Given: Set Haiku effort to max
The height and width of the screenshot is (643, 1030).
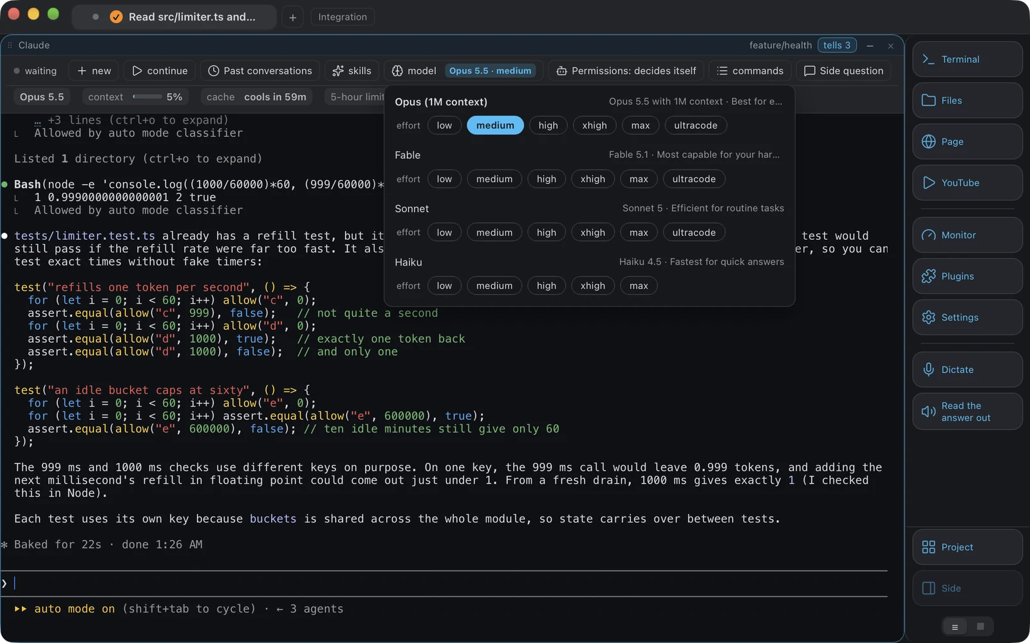Looking at the screenshot, I should (x=639, y=285).
